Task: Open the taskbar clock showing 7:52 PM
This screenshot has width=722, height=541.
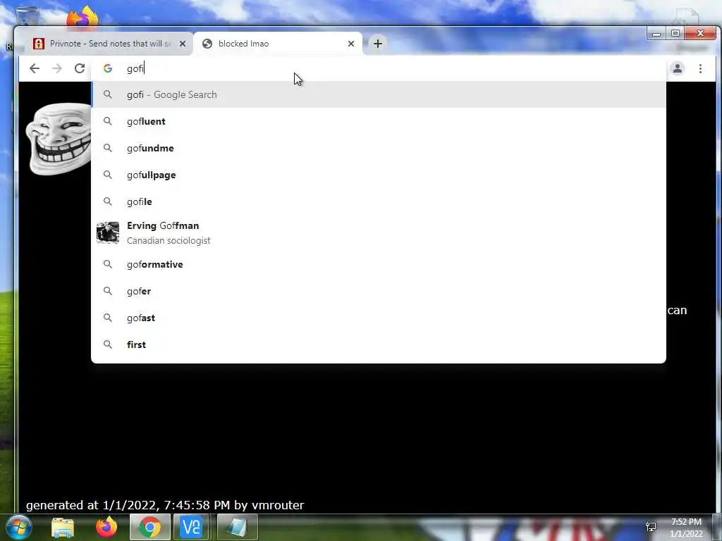Action: pyautogui.click(x=686, y=528)
